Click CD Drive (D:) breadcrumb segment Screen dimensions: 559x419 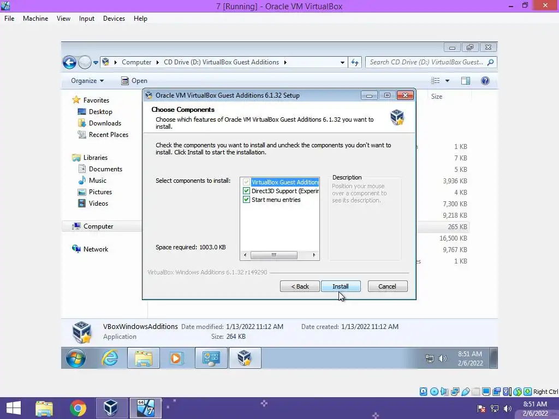pyautogui.click(x=221, y=62)
